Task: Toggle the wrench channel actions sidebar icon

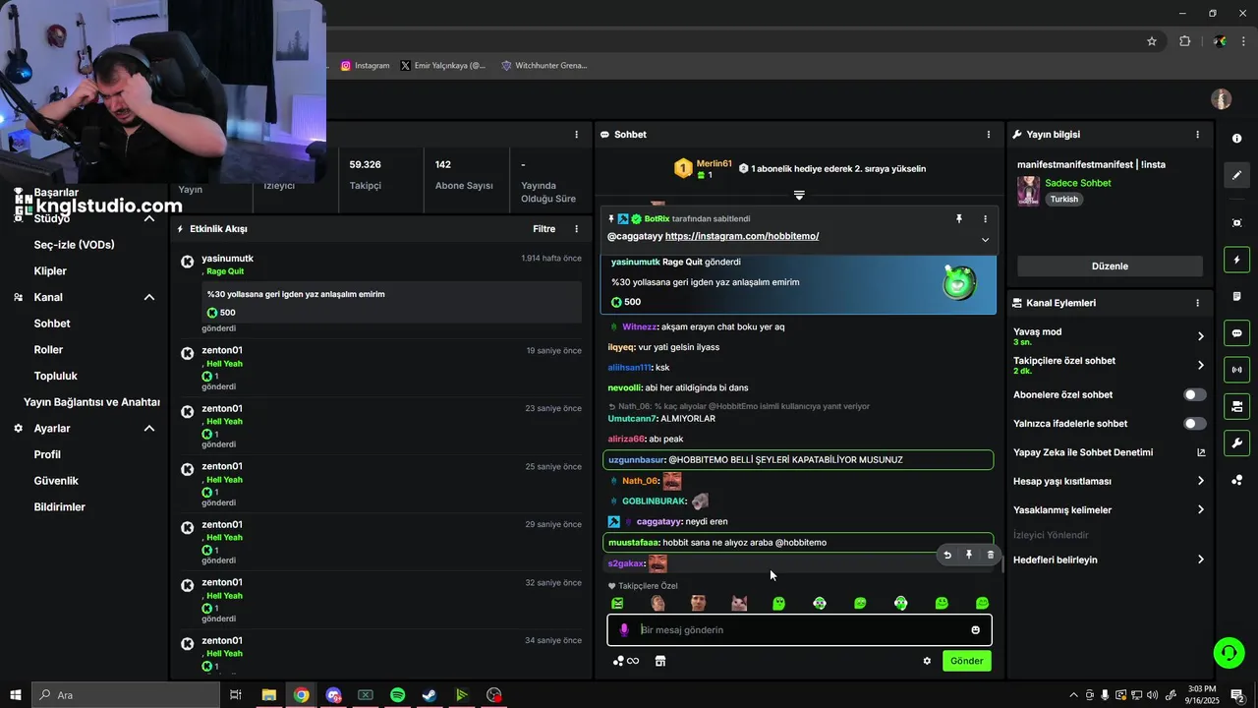Action: tap(1236, 442)
